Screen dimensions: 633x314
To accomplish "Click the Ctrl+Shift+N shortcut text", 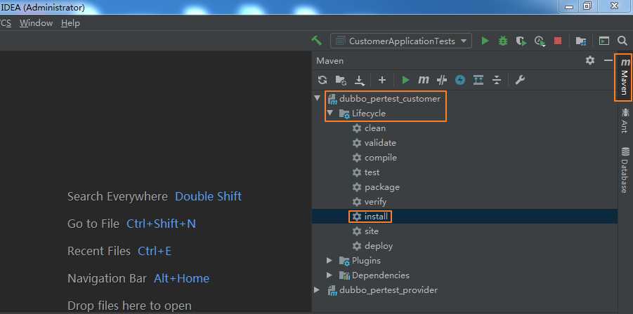I will pos(161,224).
